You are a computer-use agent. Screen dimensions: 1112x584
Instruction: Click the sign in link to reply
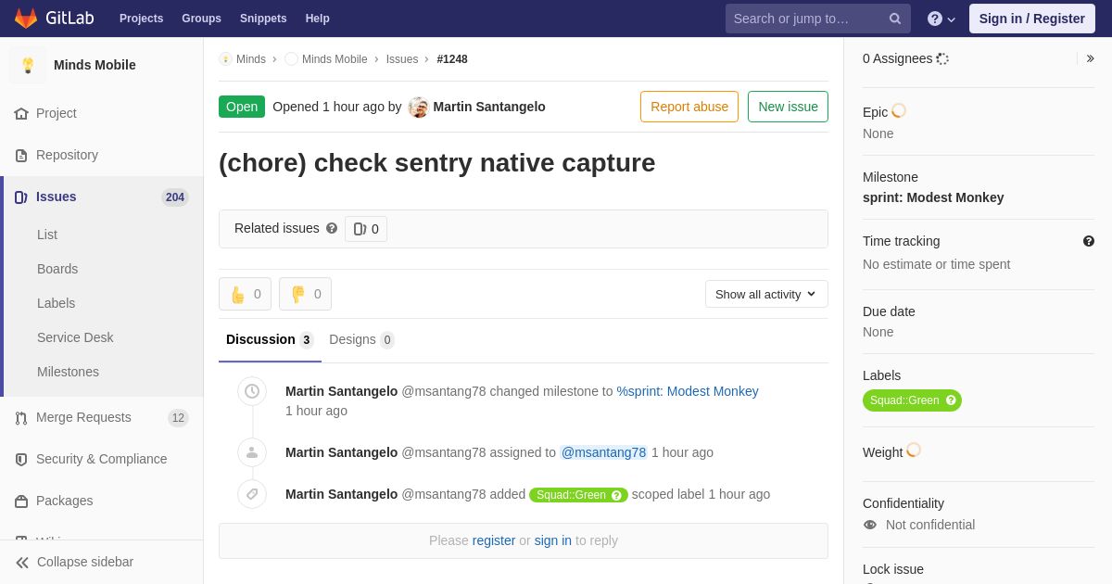tap(552, 540)
